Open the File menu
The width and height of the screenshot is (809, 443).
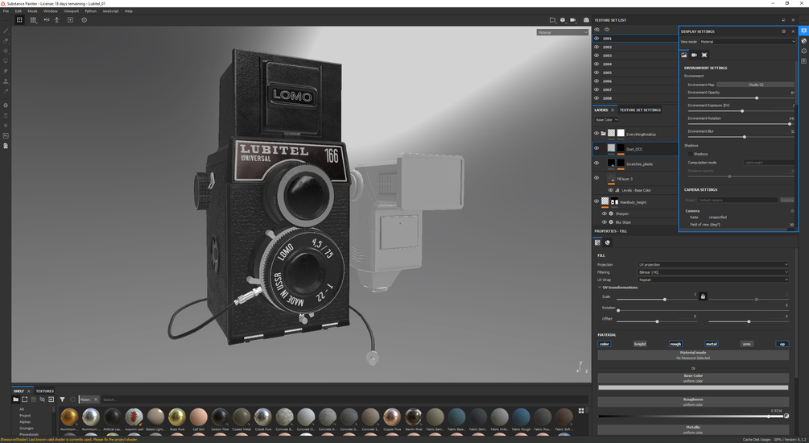(6, 10)
